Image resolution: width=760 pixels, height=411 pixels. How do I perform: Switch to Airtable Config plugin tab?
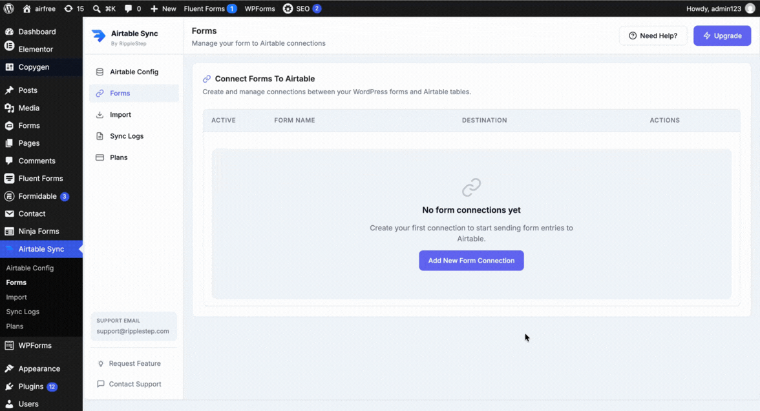(134, 72)
